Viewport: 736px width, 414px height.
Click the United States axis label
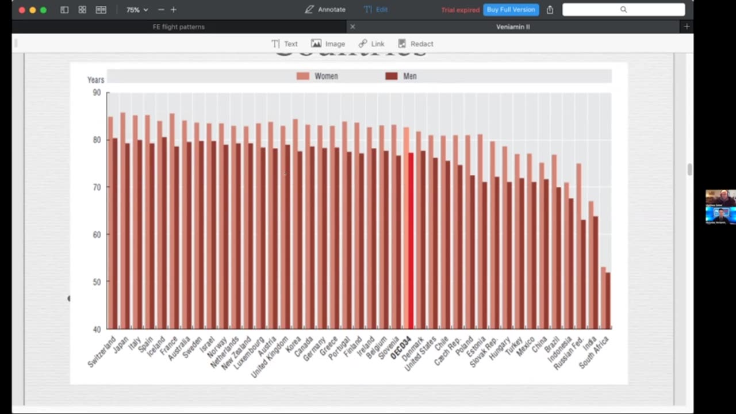[x=420, y=355]
